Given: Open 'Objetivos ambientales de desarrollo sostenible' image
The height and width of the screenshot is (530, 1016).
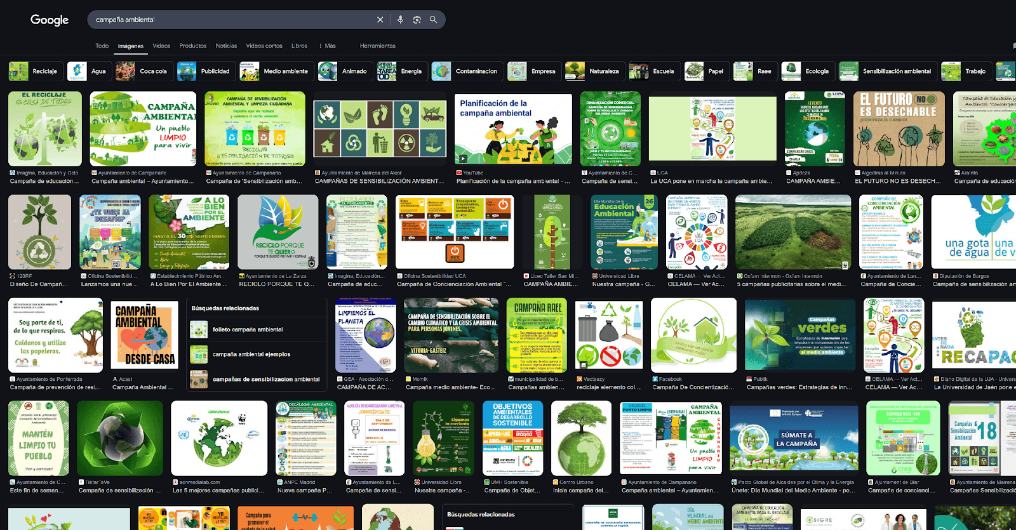Looking at the screenshot, I should pyautogui.click(x=512, y=438).
